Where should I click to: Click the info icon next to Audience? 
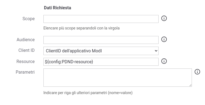164,39
